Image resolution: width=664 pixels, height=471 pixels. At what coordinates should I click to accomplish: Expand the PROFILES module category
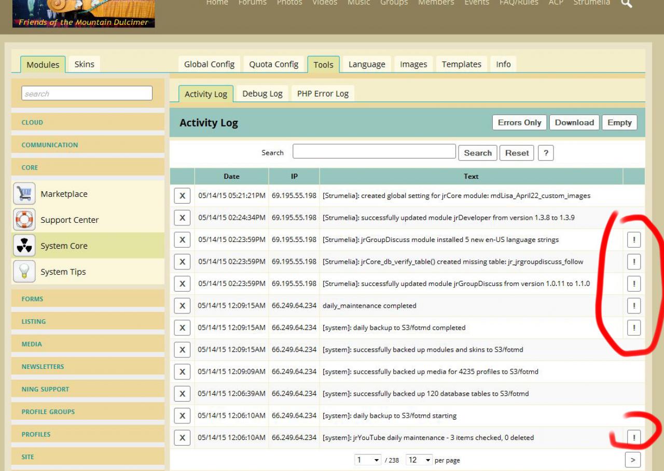coord(36,434)
